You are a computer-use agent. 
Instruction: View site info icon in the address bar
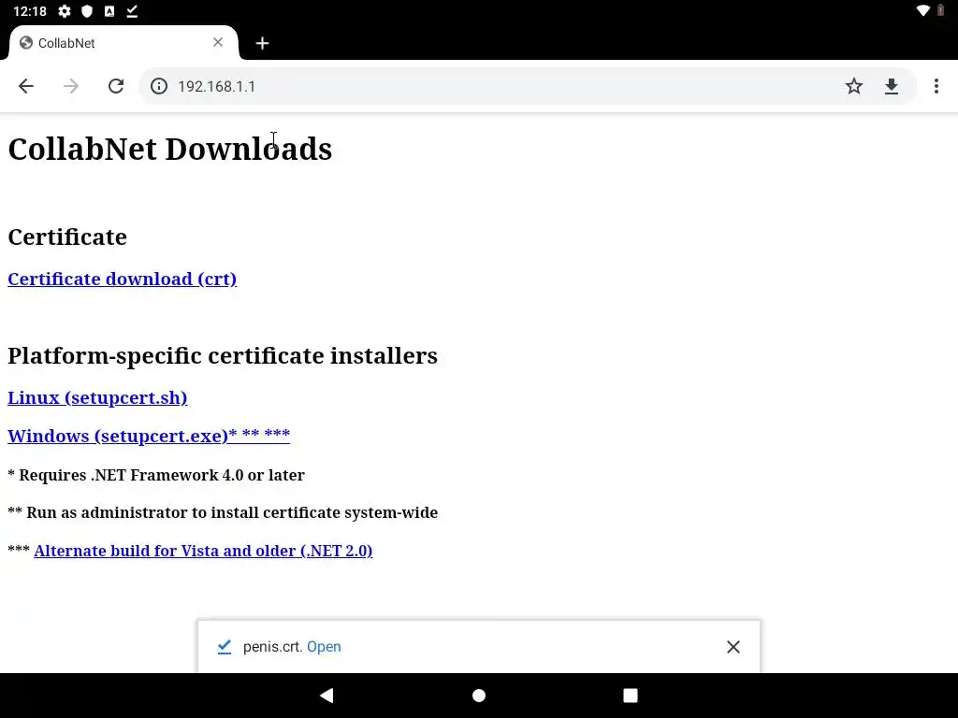tap(159, 86)
